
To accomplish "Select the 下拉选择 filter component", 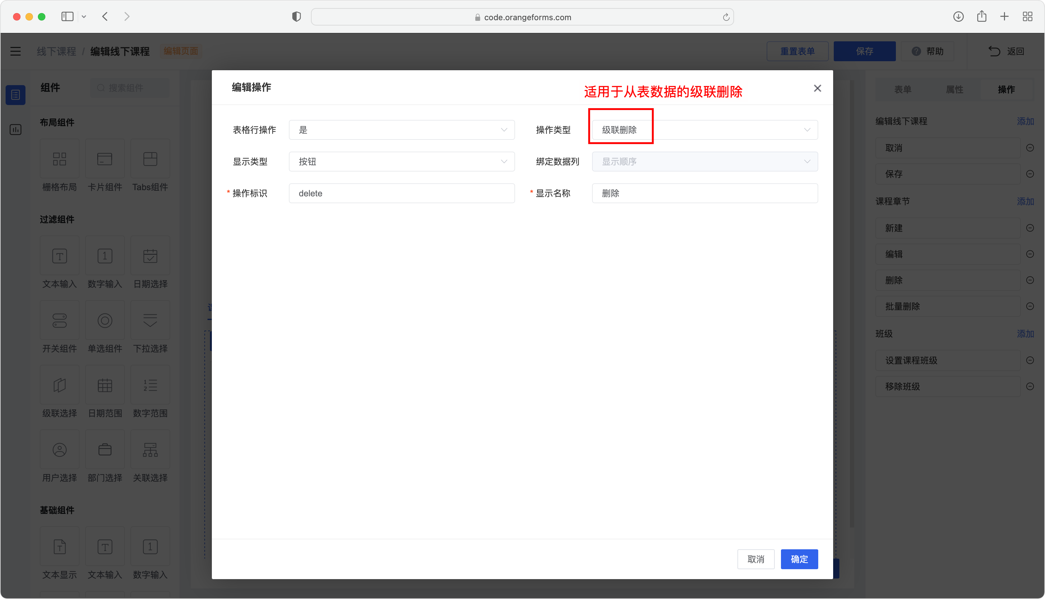I will click(x=150, y=321).
